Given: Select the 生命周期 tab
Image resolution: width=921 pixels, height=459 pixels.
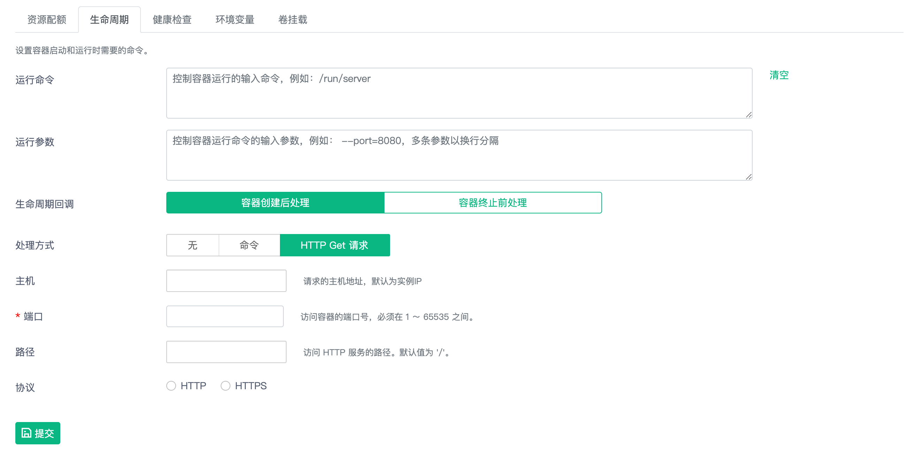Looking at the screenshot, I should point(109,20).
